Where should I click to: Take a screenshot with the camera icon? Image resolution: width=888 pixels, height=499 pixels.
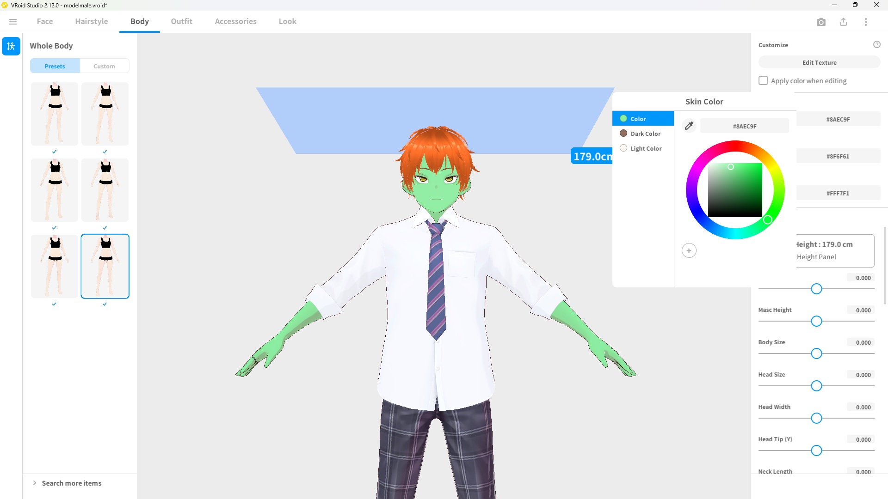click(x=821, y=22)
